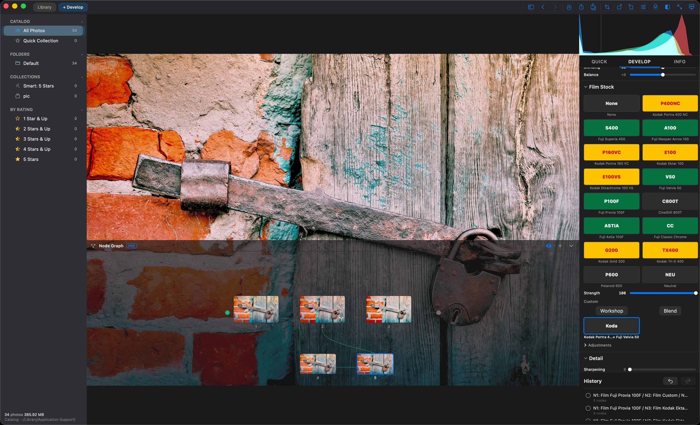Click the color overlap circles icon
Viewport: 700px width, 425px height.
(655, 7)
